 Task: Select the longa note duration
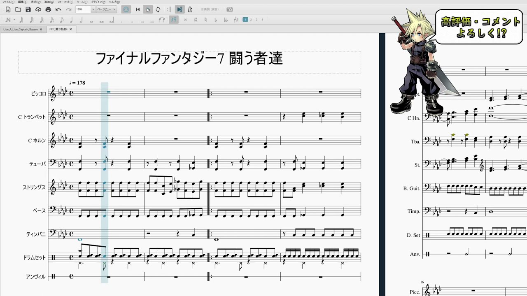pyautogui.click(x=112, y=20)
